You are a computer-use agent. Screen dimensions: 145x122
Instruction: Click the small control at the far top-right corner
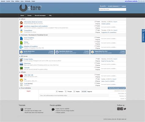tap(141, 1)
